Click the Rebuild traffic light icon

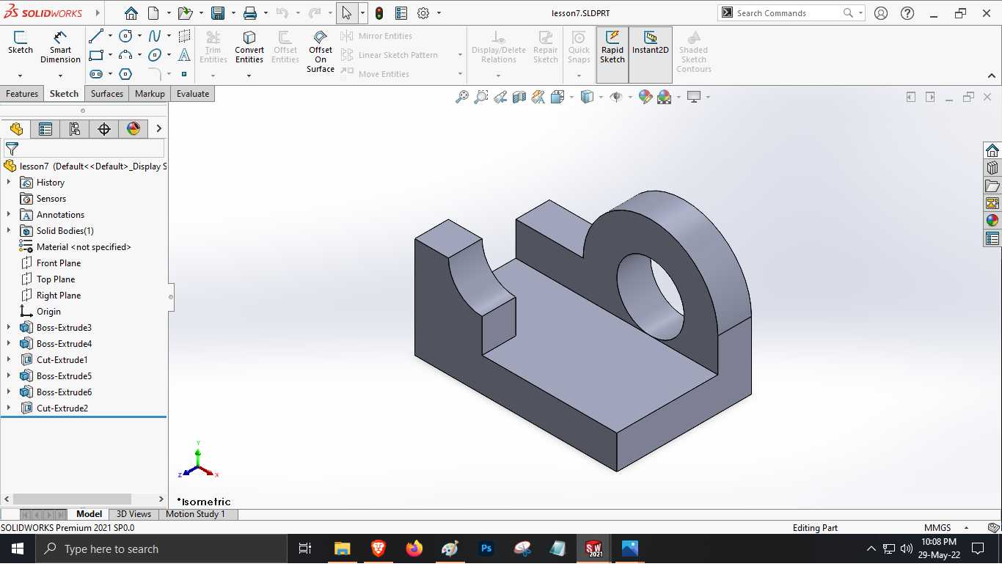click(x=379, y=13)
